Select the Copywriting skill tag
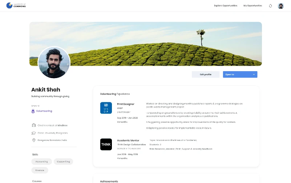Screen dimensions: 291x183 tap(63, 162)
